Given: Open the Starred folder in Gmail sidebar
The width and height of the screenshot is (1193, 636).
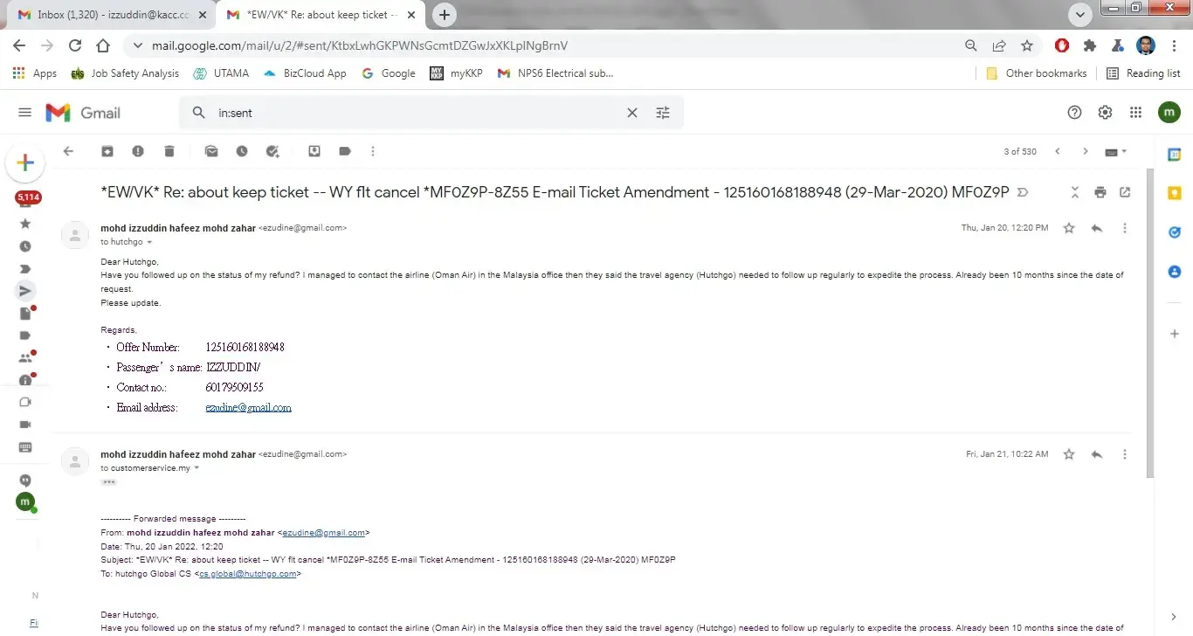Looking at the screenshot, I should click(25, 224).
